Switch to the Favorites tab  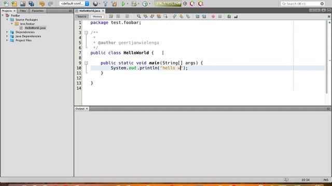38,11
